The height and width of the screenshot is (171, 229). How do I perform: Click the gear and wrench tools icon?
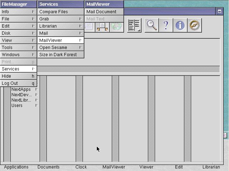pyautogui.click(x=194, y=25)
